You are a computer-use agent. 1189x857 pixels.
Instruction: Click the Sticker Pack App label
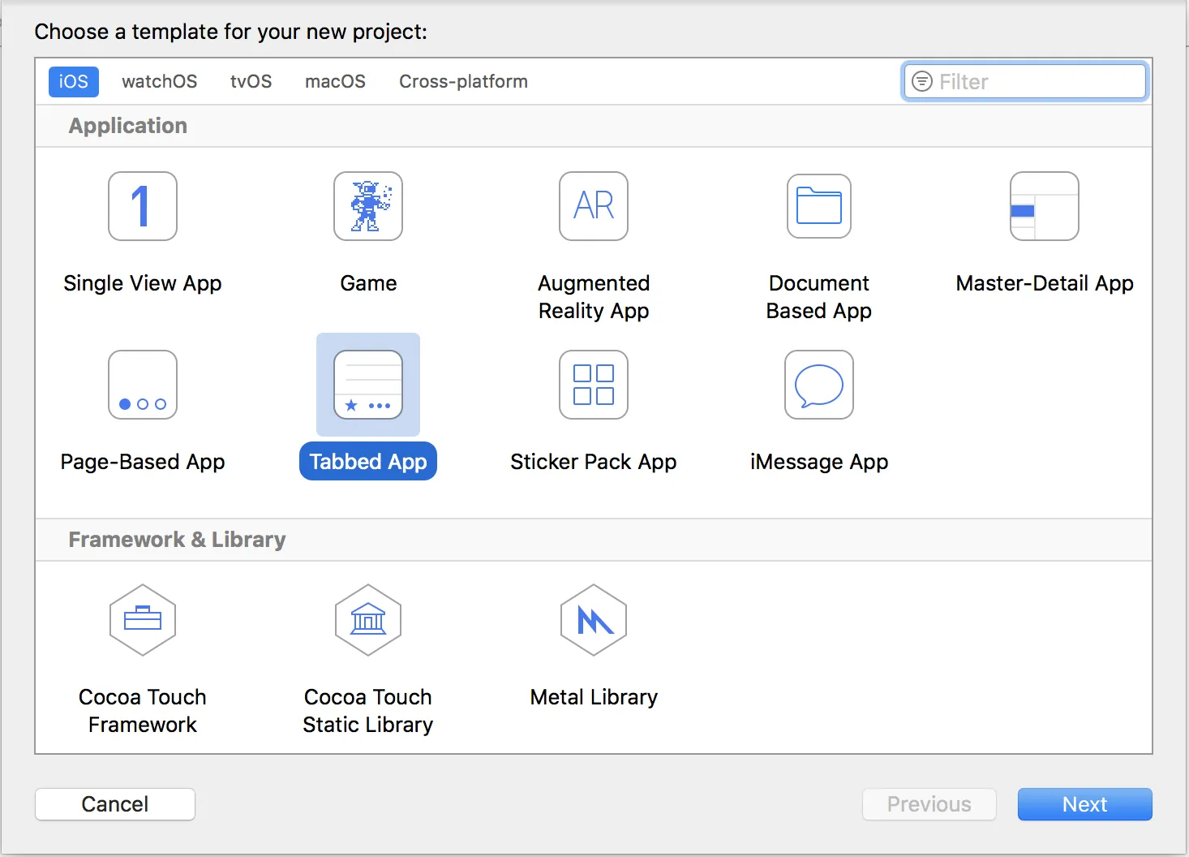tap(594, 462)
